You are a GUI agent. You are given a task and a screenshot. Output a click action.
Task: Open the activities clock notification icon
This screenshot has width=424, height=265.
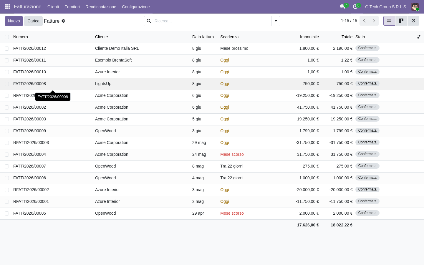[355, 6]
